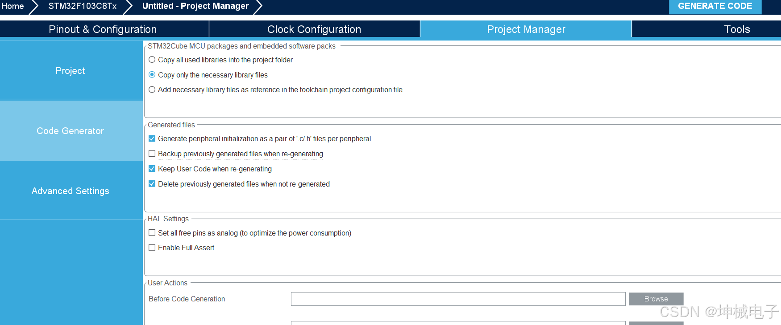Select Copy all used libraries radio option

click(152, 60)
